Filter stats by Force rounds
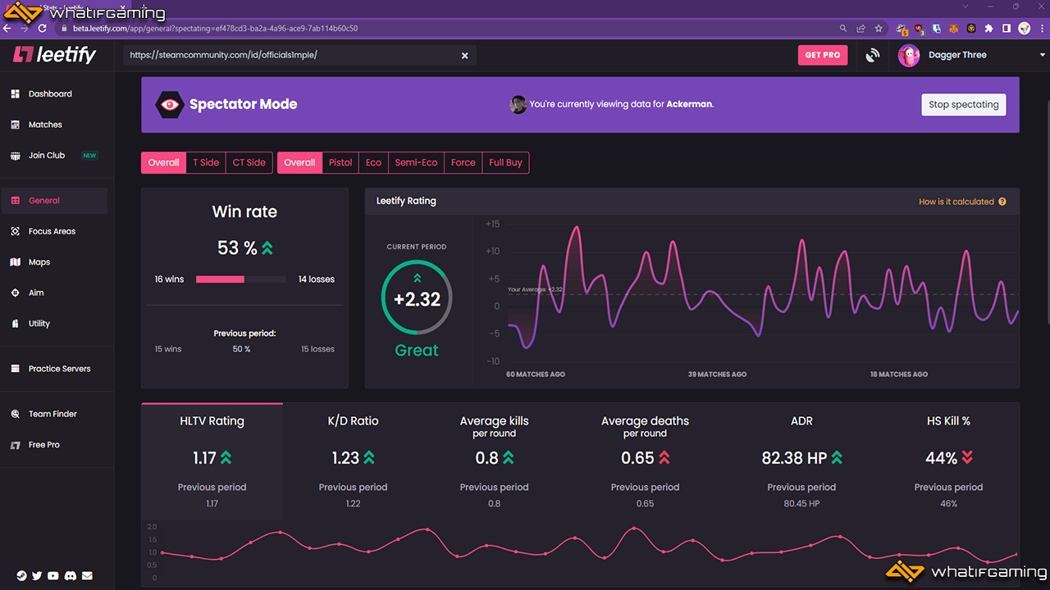Screen dimensions: 1050x590 [x=463, y=162]
